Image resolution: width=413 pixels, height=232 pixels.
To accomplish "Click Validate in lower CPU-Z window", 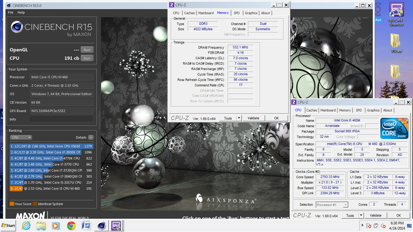I will click(376, 215).
